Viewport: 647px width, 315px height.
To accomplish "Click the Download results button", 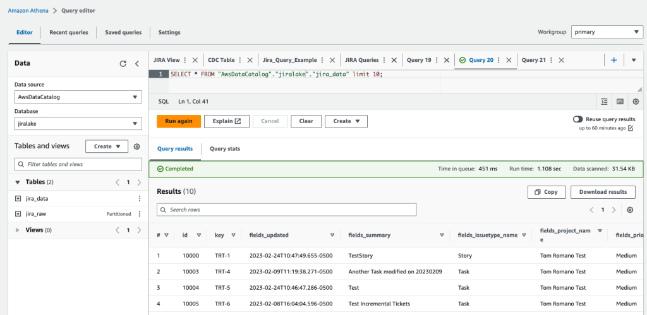I will 603,192.
